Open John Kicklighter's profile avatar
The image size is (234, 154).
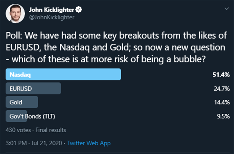click(x=15, y=13)
